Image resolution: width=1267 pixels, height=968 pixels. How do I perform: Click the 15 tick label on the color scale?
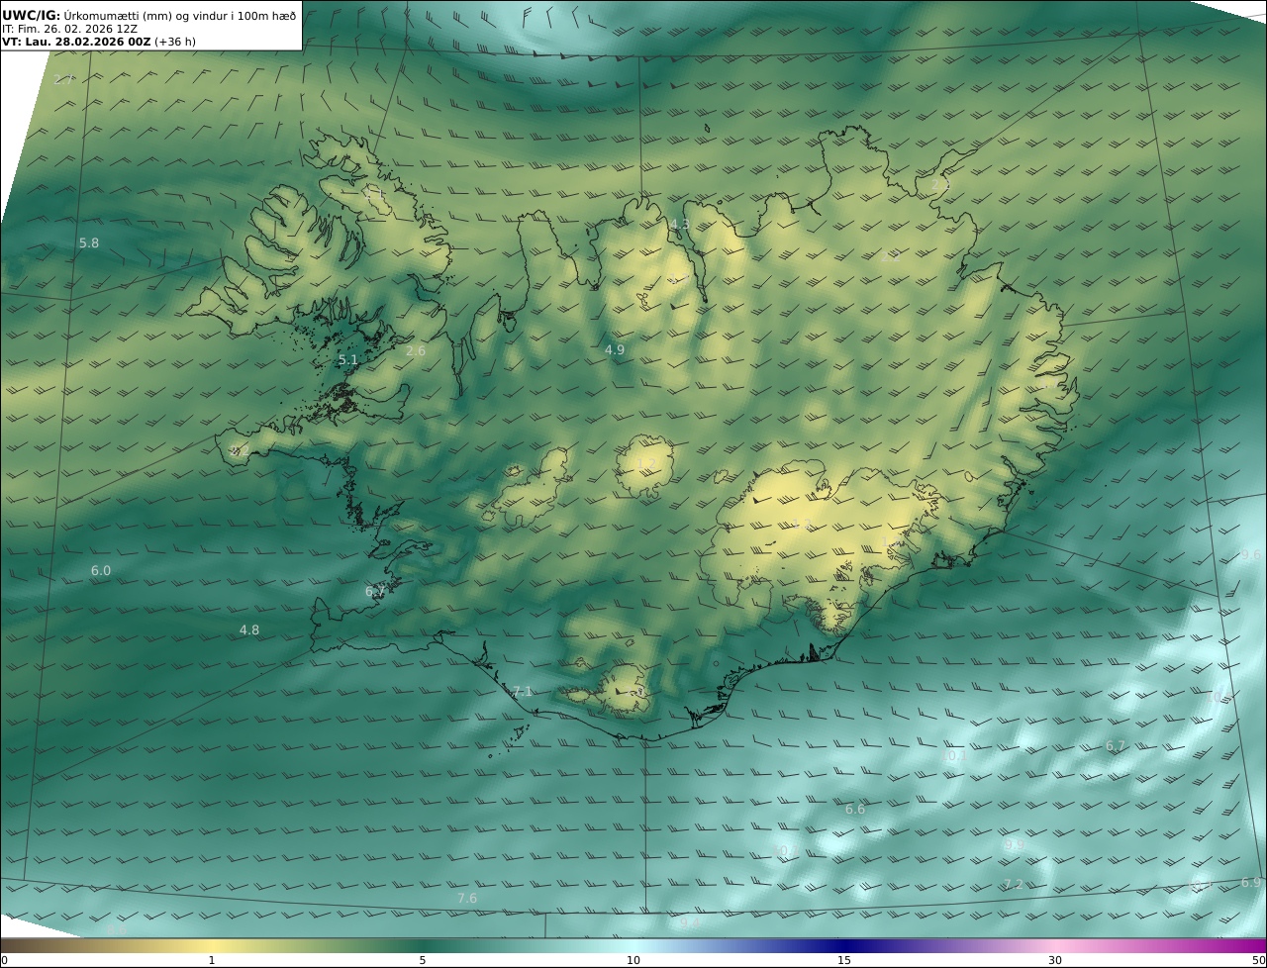click(844, 960)
